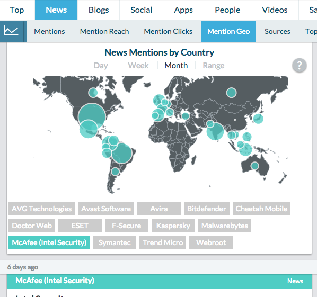The image size is (317, 297).
Task: Click the Russia mentions bubble
Action: [232, 93]
